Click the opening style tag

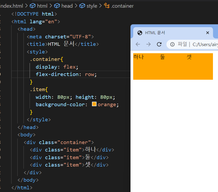37,52
